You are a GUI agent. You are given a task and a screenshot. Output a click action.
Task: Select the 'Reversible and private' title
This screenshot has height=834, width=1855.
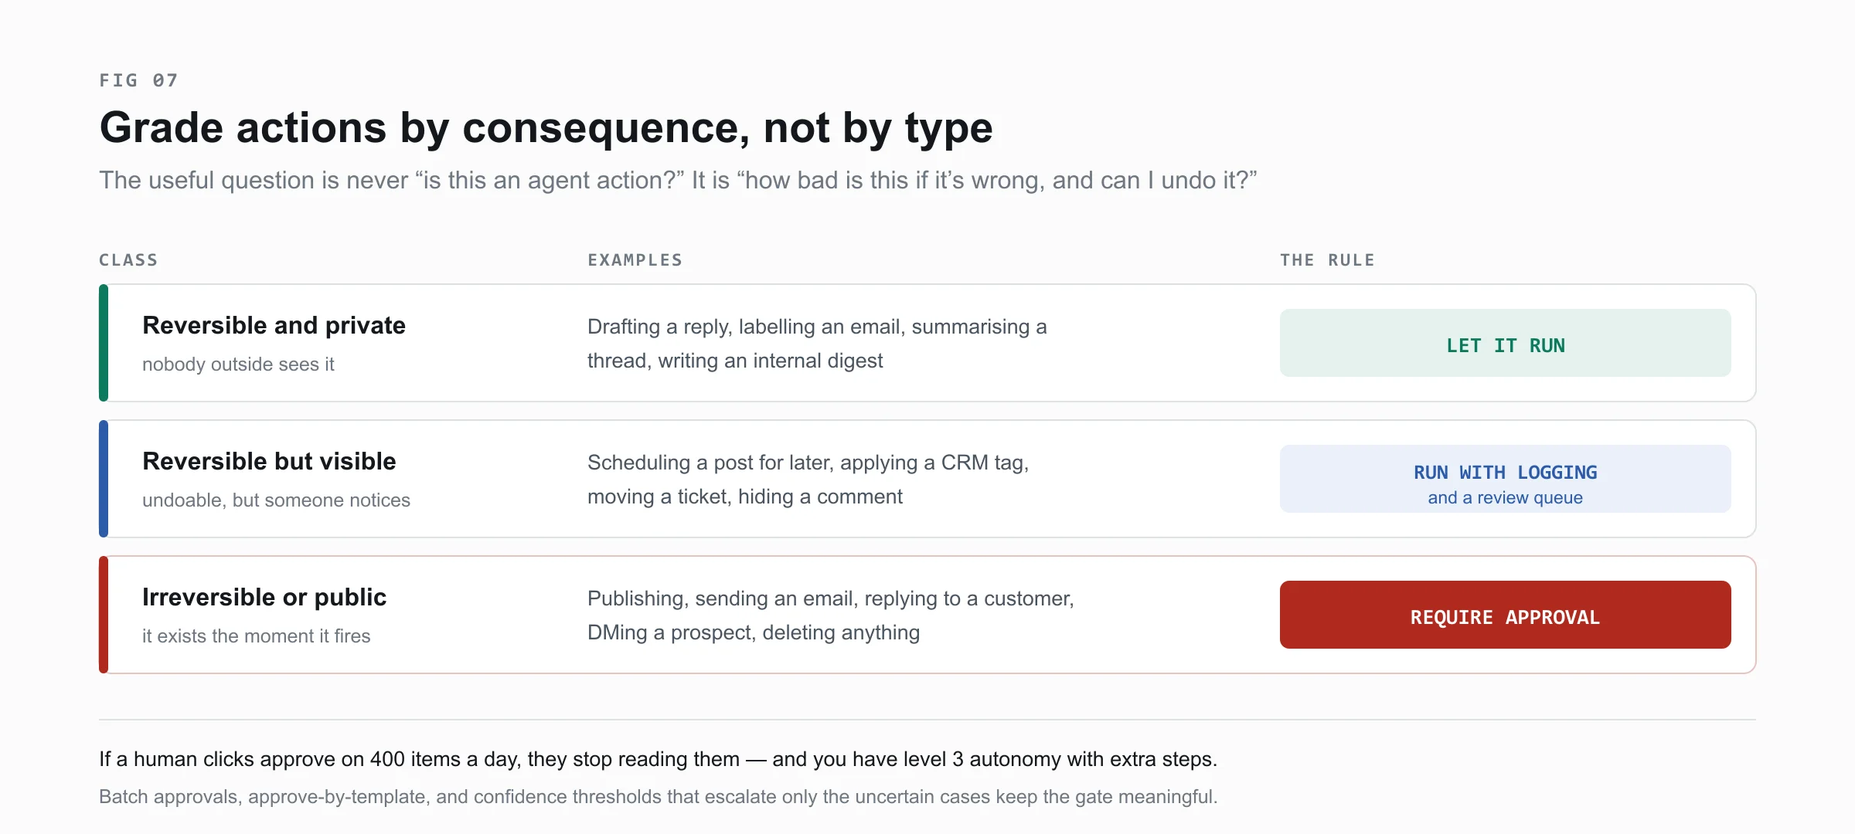pos(274,326)
